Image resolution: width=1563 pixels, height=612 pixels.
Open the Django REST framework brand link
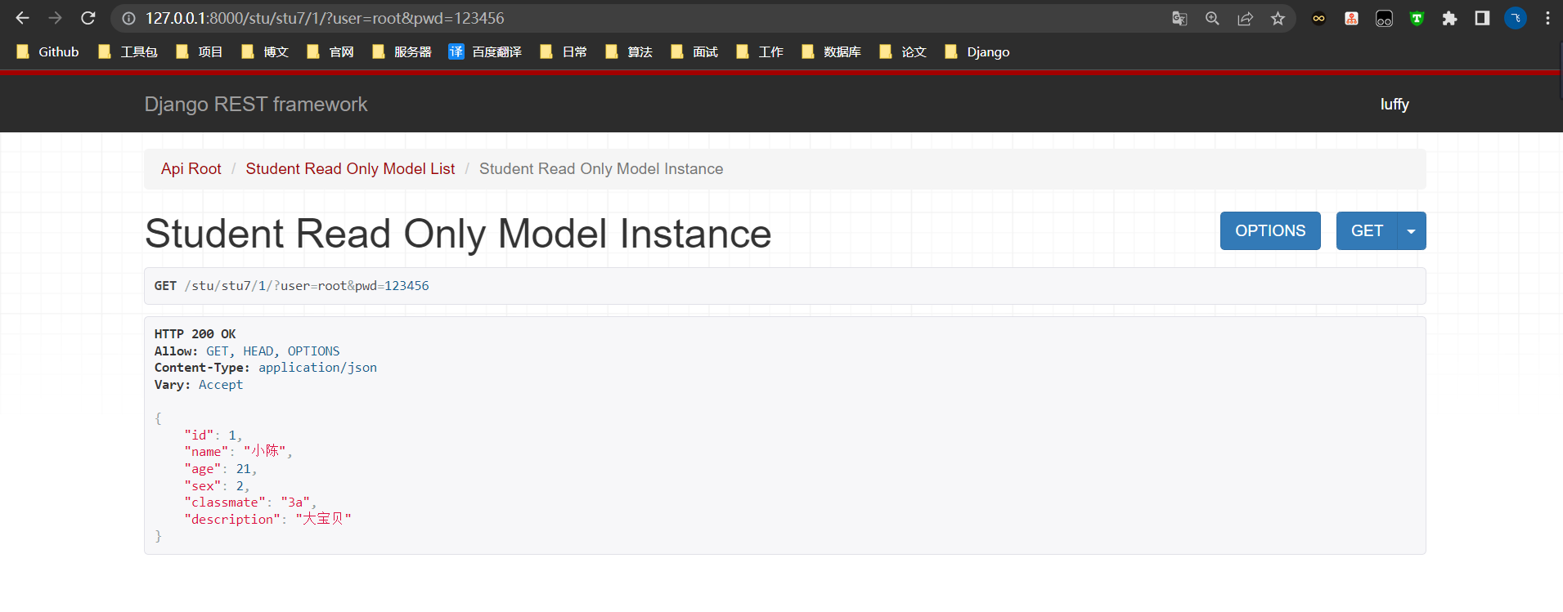tap(256, 104)
